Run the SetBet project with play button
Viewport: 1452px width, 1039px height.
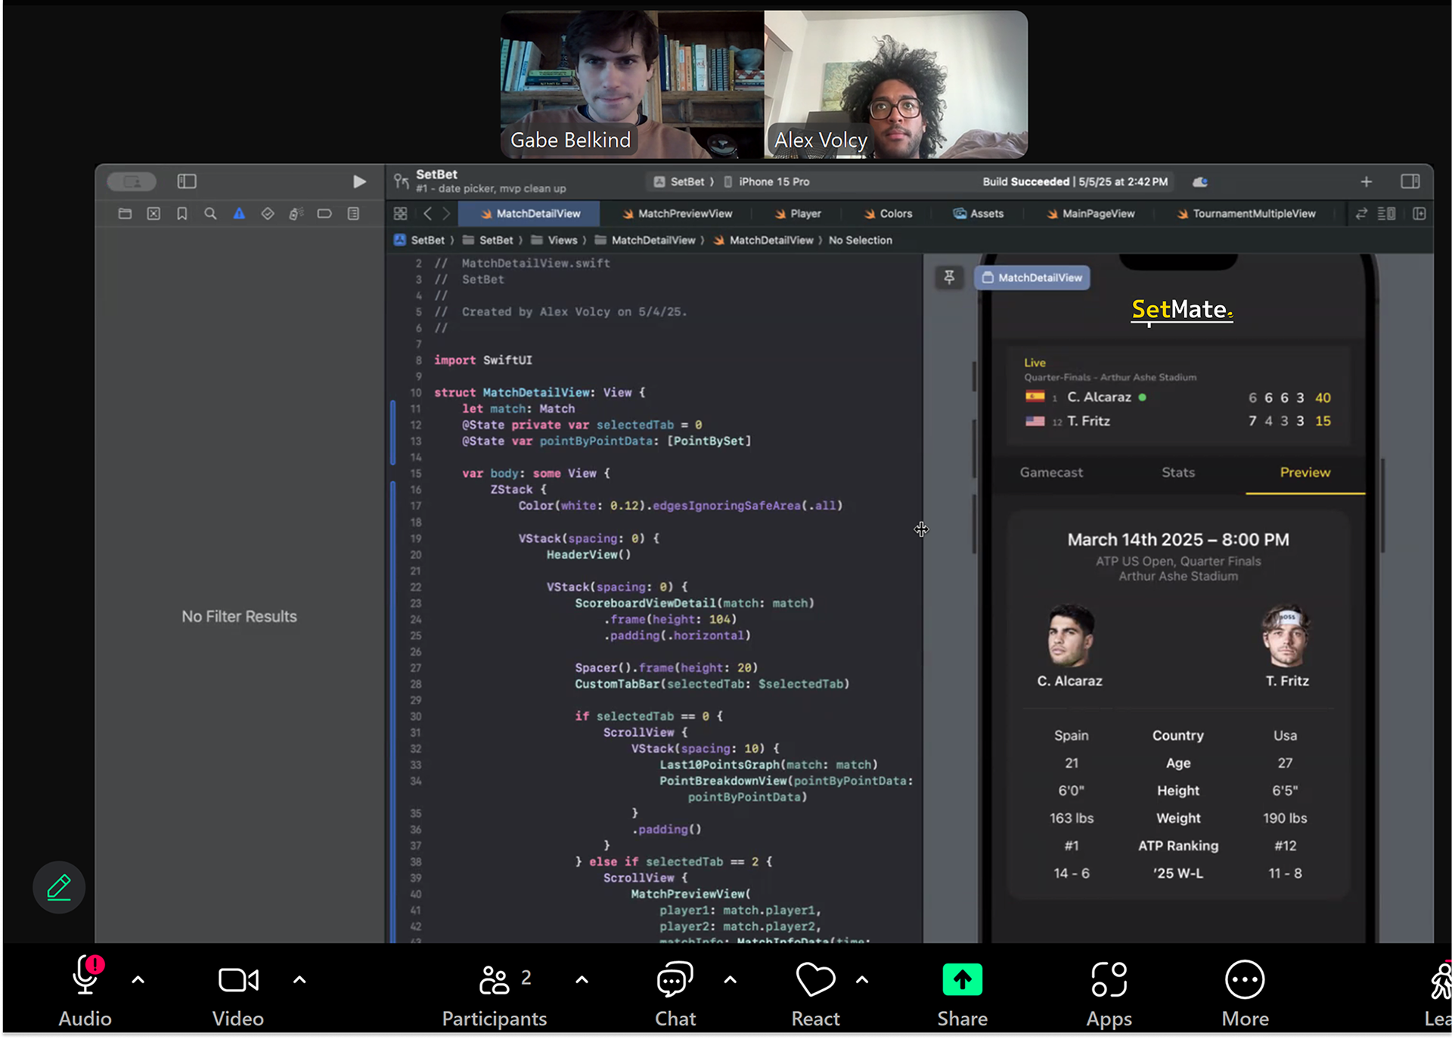point(359,181)
